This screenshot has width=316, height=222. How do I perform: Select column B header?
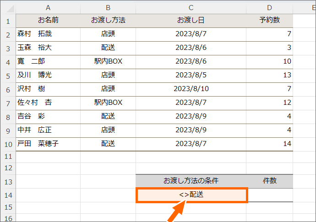point(108,8)
